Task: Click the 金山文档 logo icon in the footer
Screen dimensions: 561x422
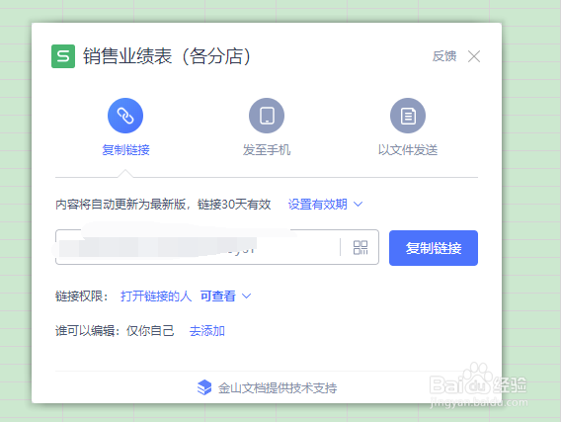Action: [204, 387]
